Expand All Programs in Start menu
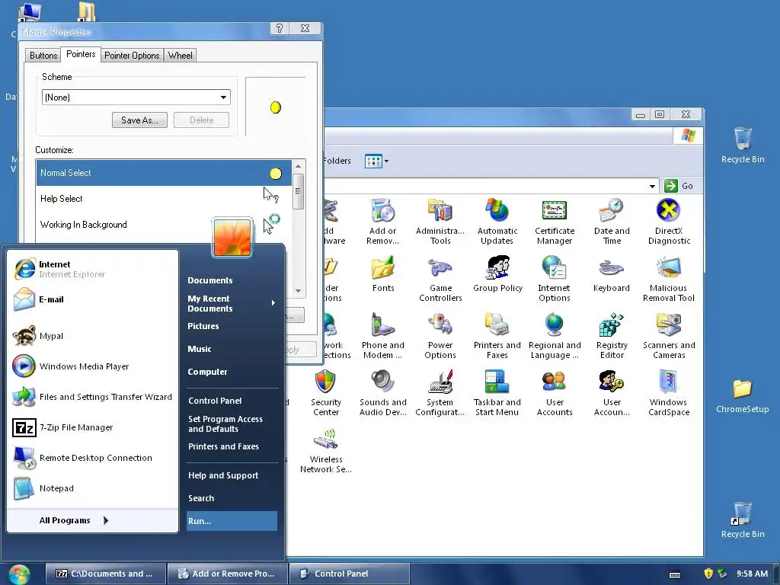780x585 pixels. pos(74,520)
